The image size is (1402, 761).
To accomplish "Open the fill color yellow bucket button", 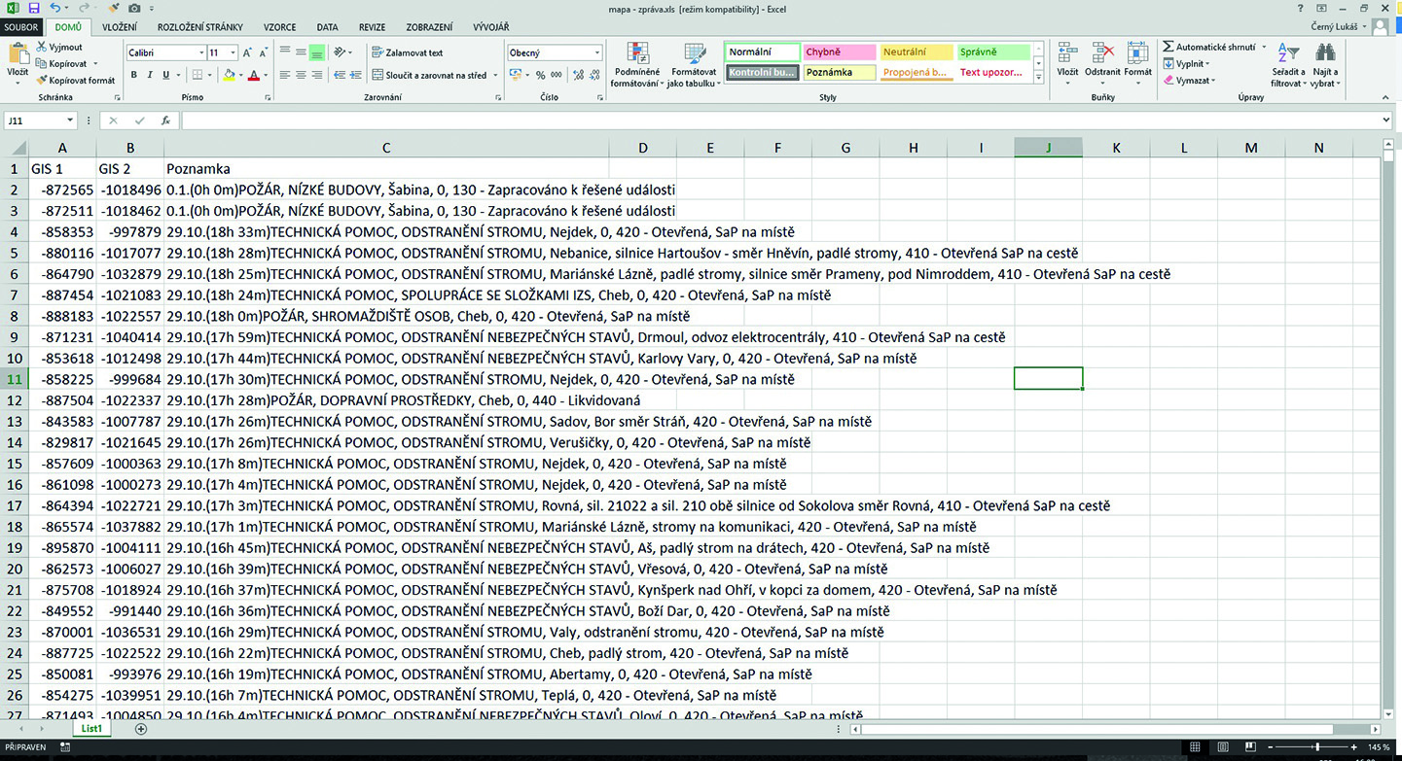I will (x=229, y=75).
